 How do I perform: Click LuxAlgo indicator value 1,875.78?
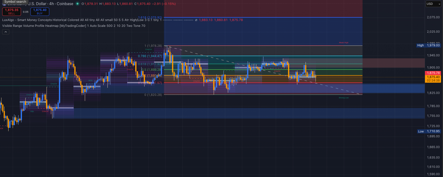point(236,20)
